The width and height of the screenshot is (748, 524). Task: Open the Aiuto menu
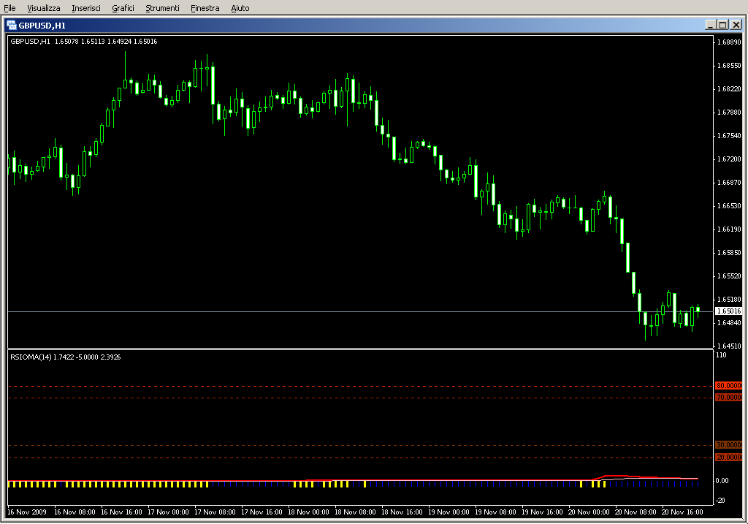click(240, 8)
